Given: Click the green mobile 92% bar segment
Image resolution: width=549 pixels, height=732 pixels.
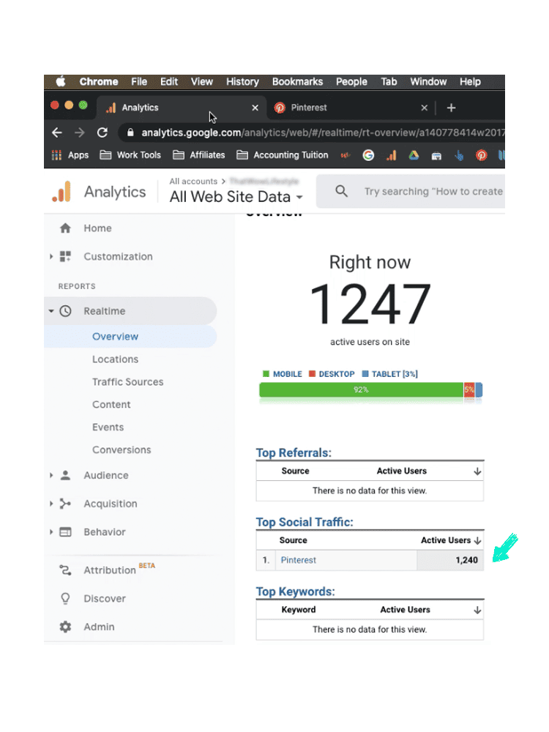Looking at the screenshot, I should click(362, 390).
